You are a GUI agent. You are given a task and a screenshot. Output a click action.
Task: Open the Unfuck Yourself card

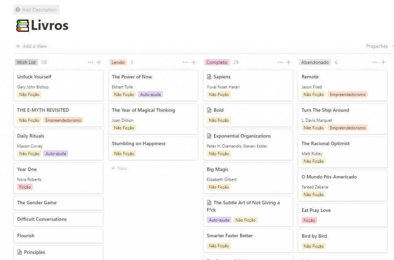point(58,86)
